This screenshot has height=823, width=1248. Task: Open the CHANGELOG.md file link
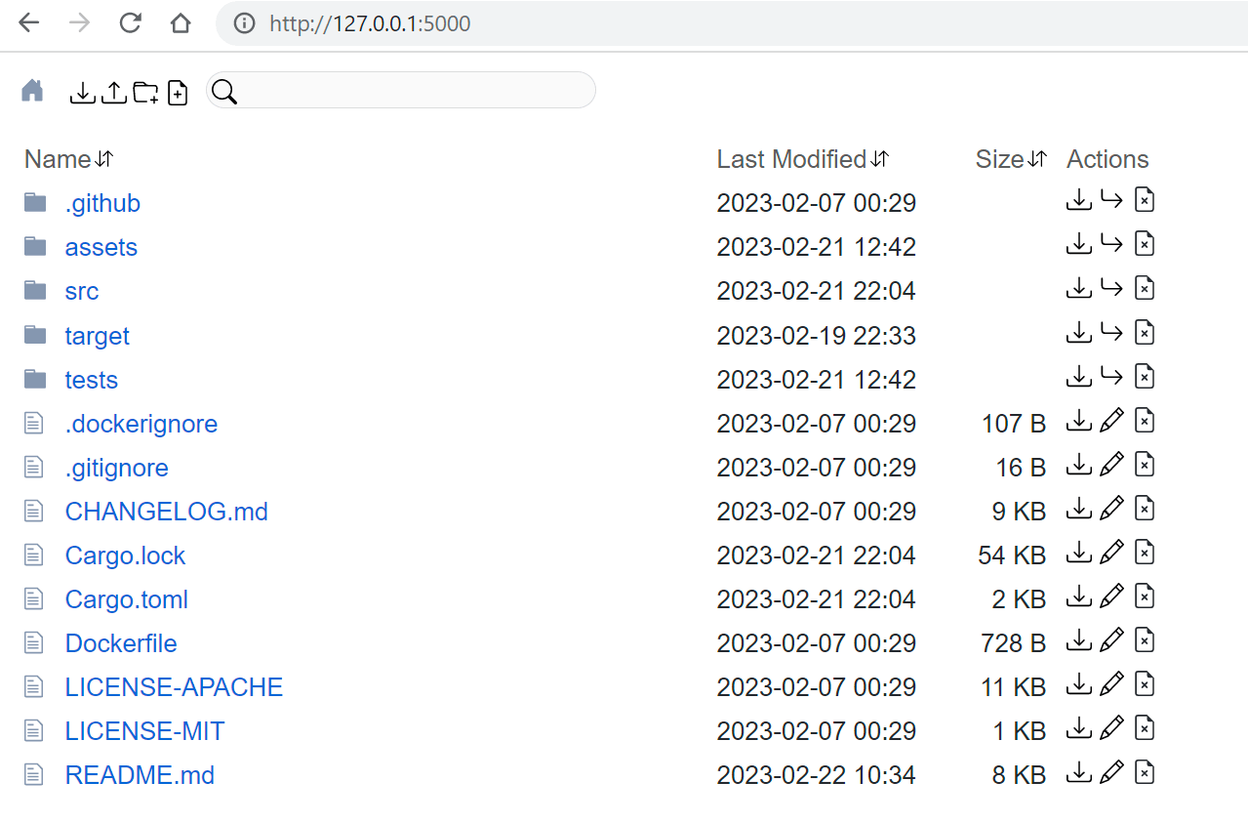pyautogui.click(x=166, y=512)
